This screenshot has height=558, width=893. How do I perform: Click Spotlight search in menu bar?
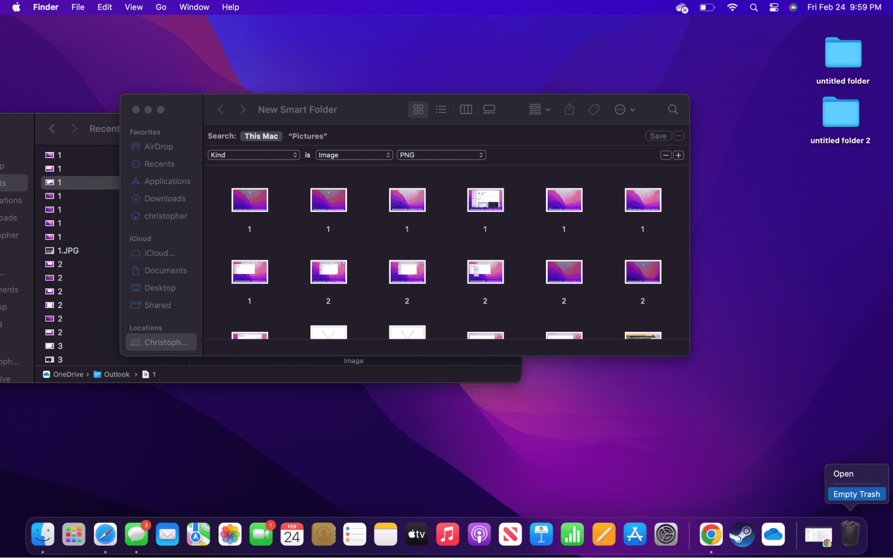coord(754,7)
